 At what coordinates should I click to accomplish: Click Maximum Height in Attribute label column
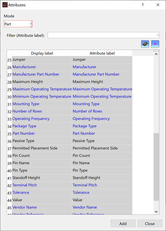click(x=102, y=82)
